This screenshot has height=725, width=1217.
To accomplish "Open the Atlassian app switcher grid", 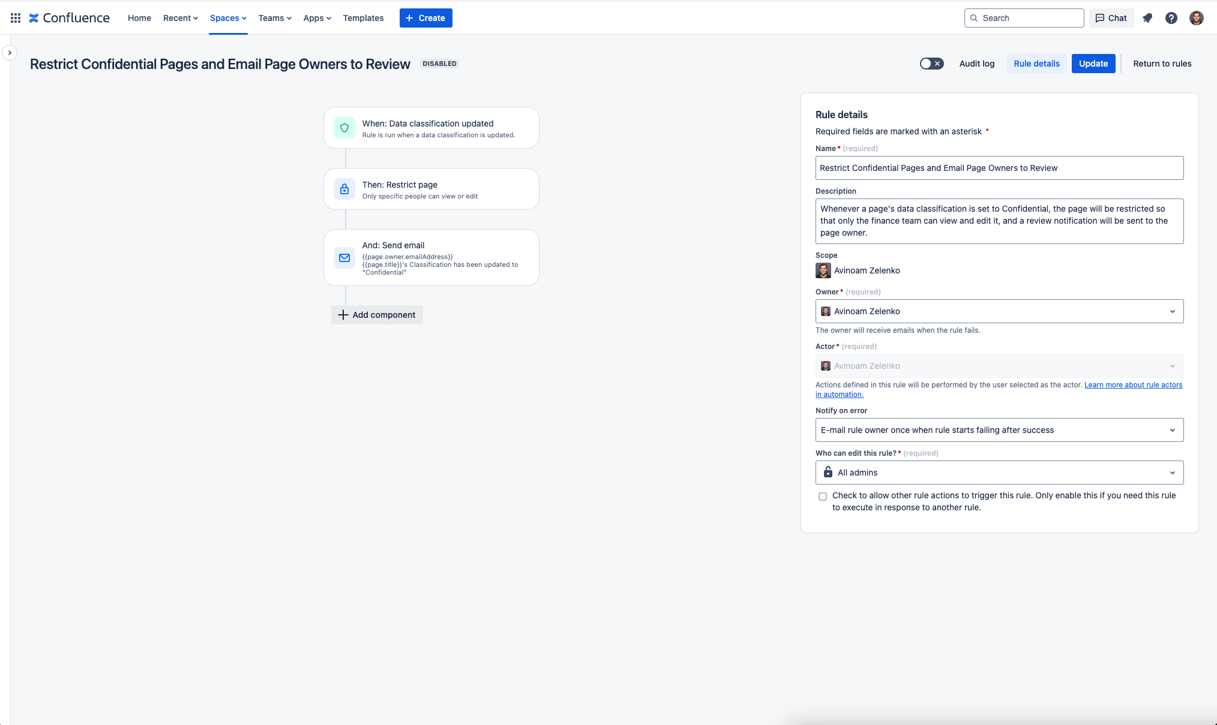I will click(15, 17).
